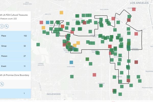Select the Place category row
Image resolution: width=153 pixels, height=102 pixels.
tap(15, 36)
